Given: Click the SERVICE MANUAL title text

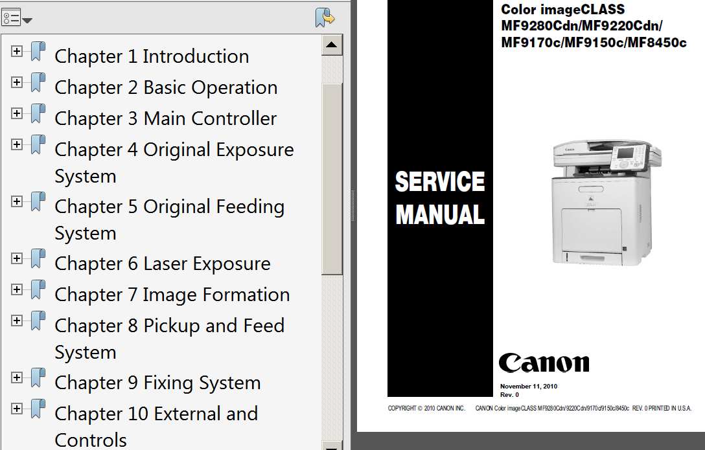Looking at the screenshot, I should [x=440, y=197].
